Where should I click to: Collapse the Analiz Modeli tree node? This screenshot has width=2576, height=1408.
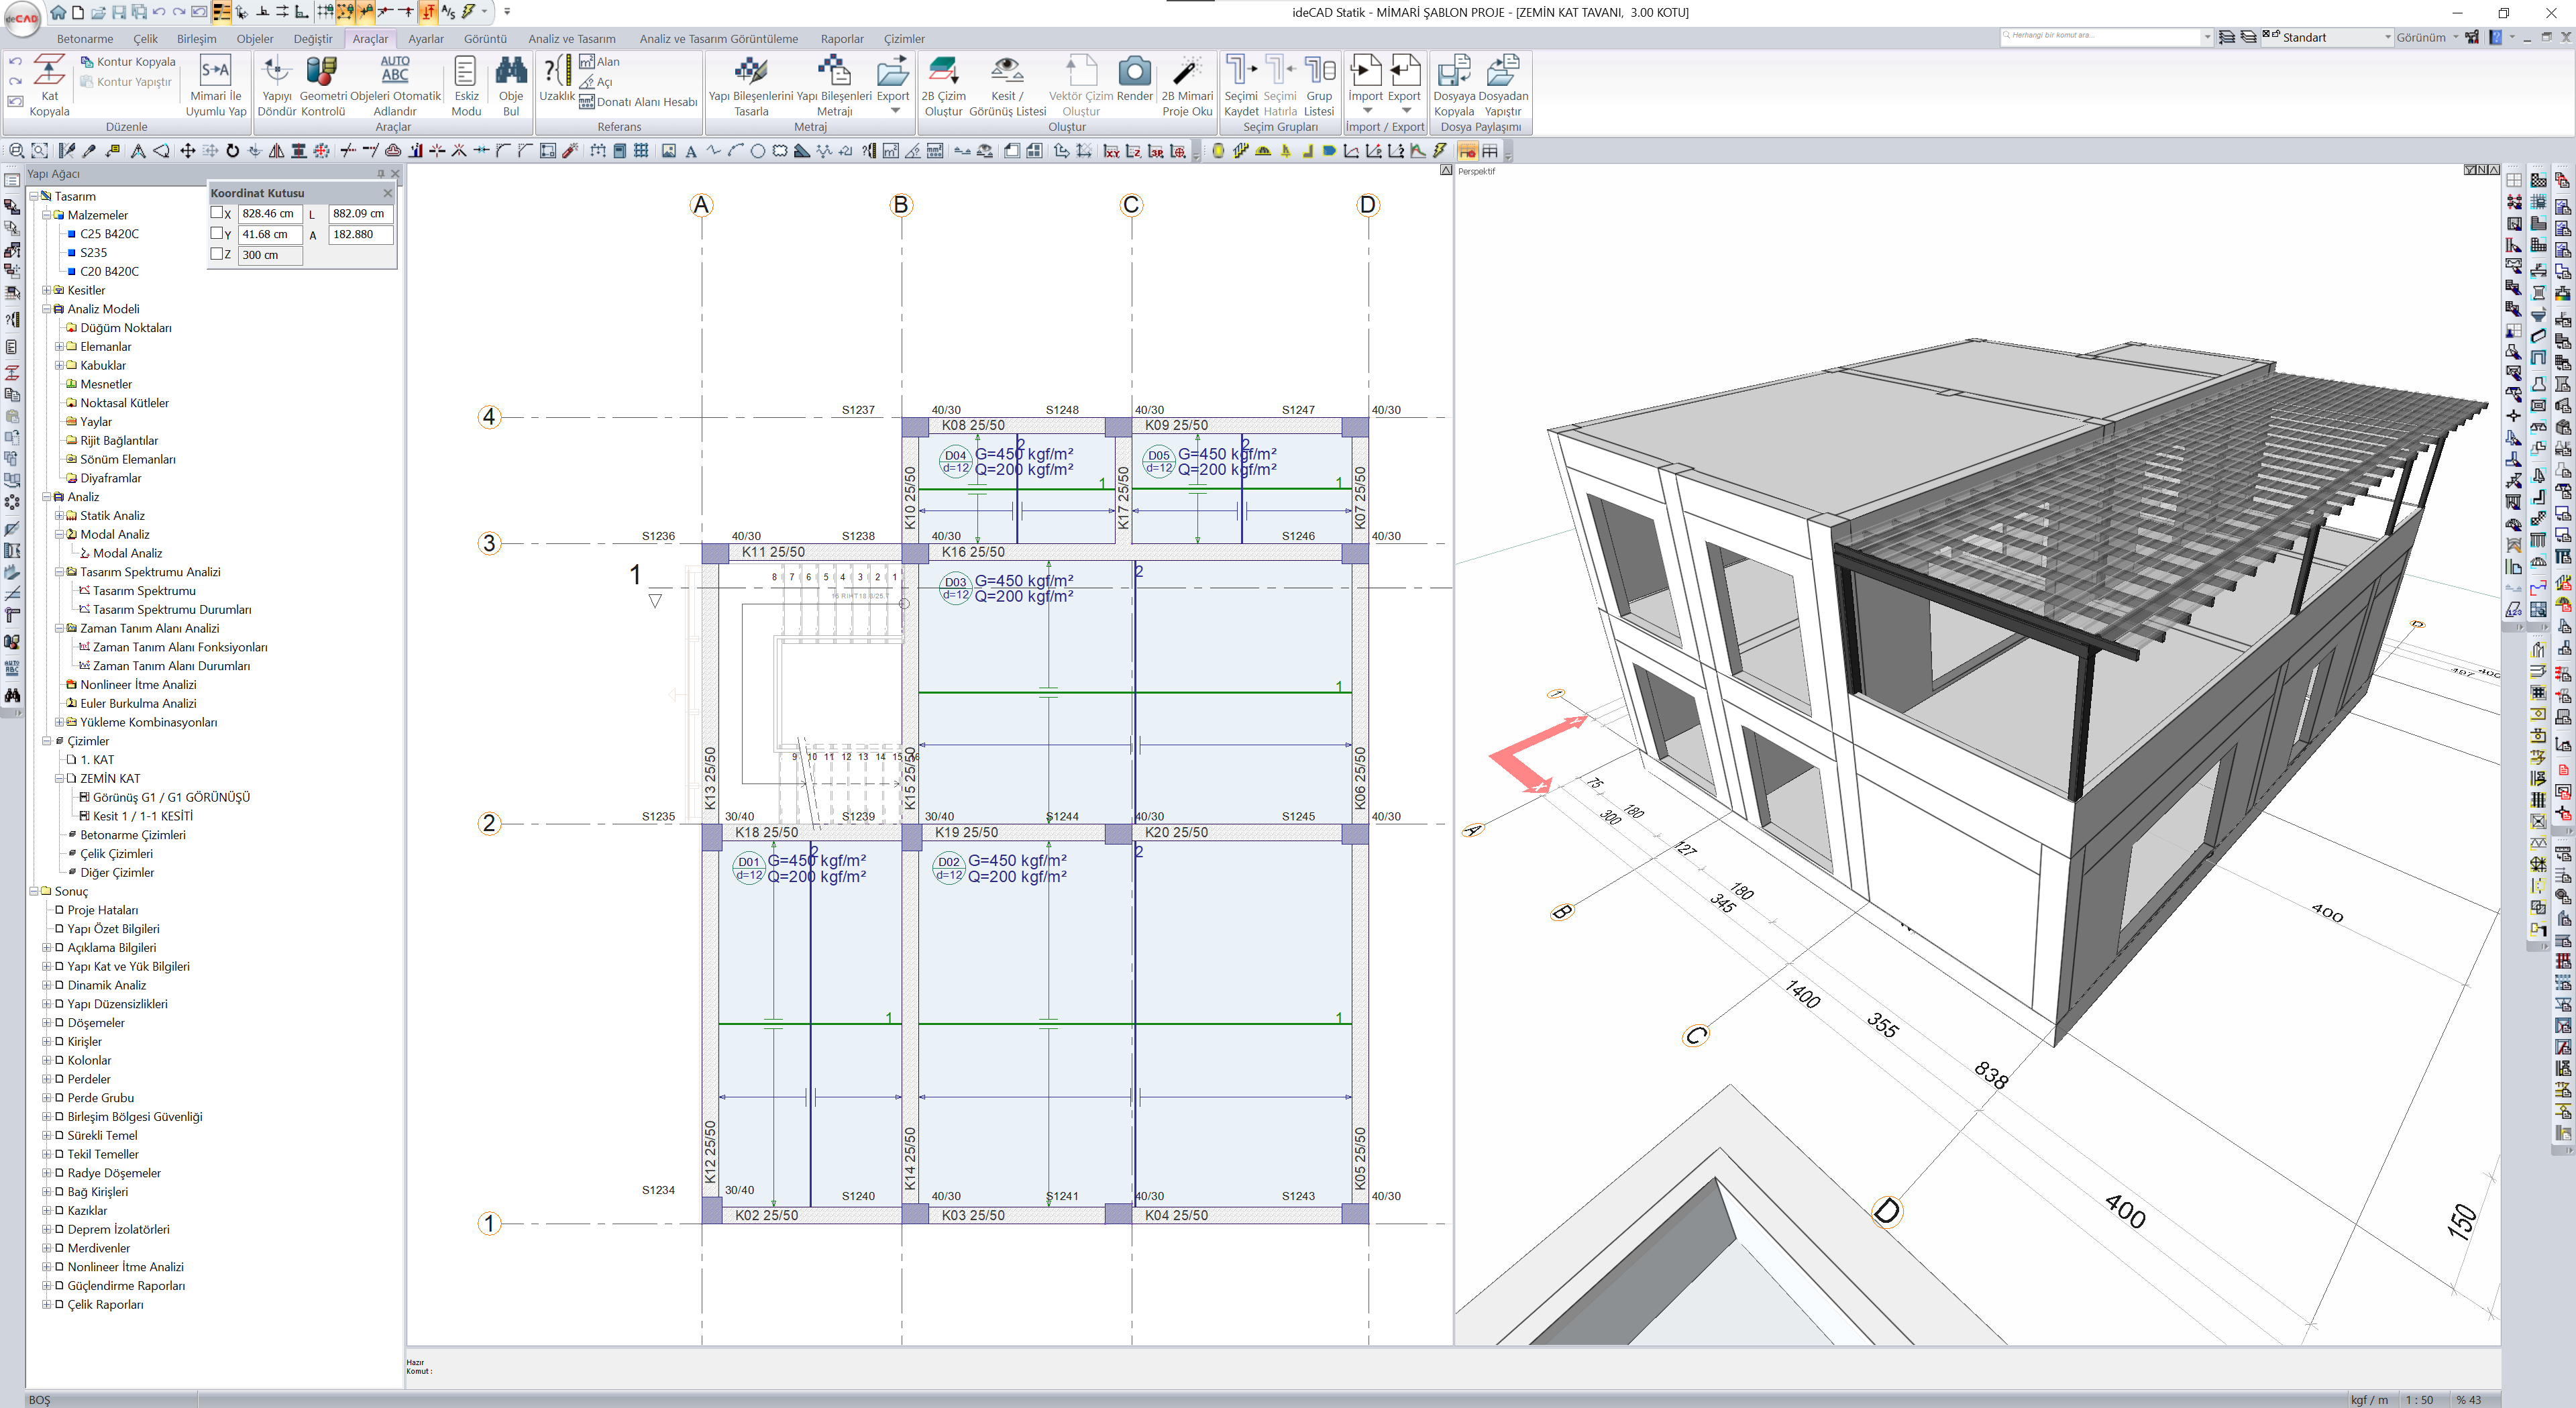[x=46, y=309]
